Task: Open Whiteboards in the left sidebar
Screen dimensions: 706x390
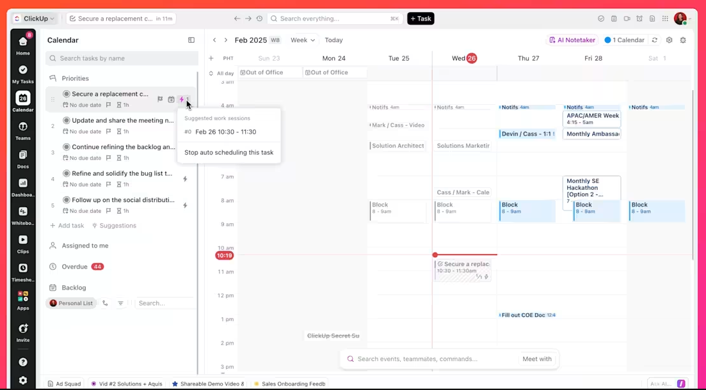Action: pos(23,215)
